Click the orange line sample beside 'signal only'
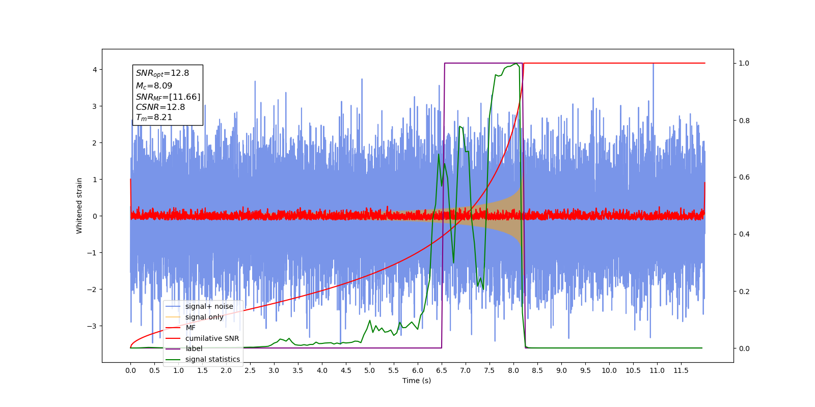This screenshot has height=407, width=815. point(173,317)
